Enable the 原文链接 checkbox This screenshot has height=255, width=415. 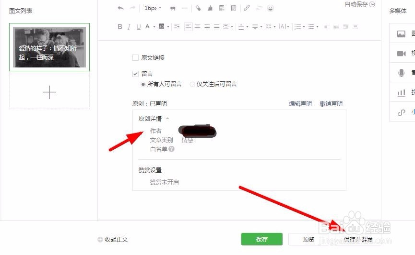[135, 57]
